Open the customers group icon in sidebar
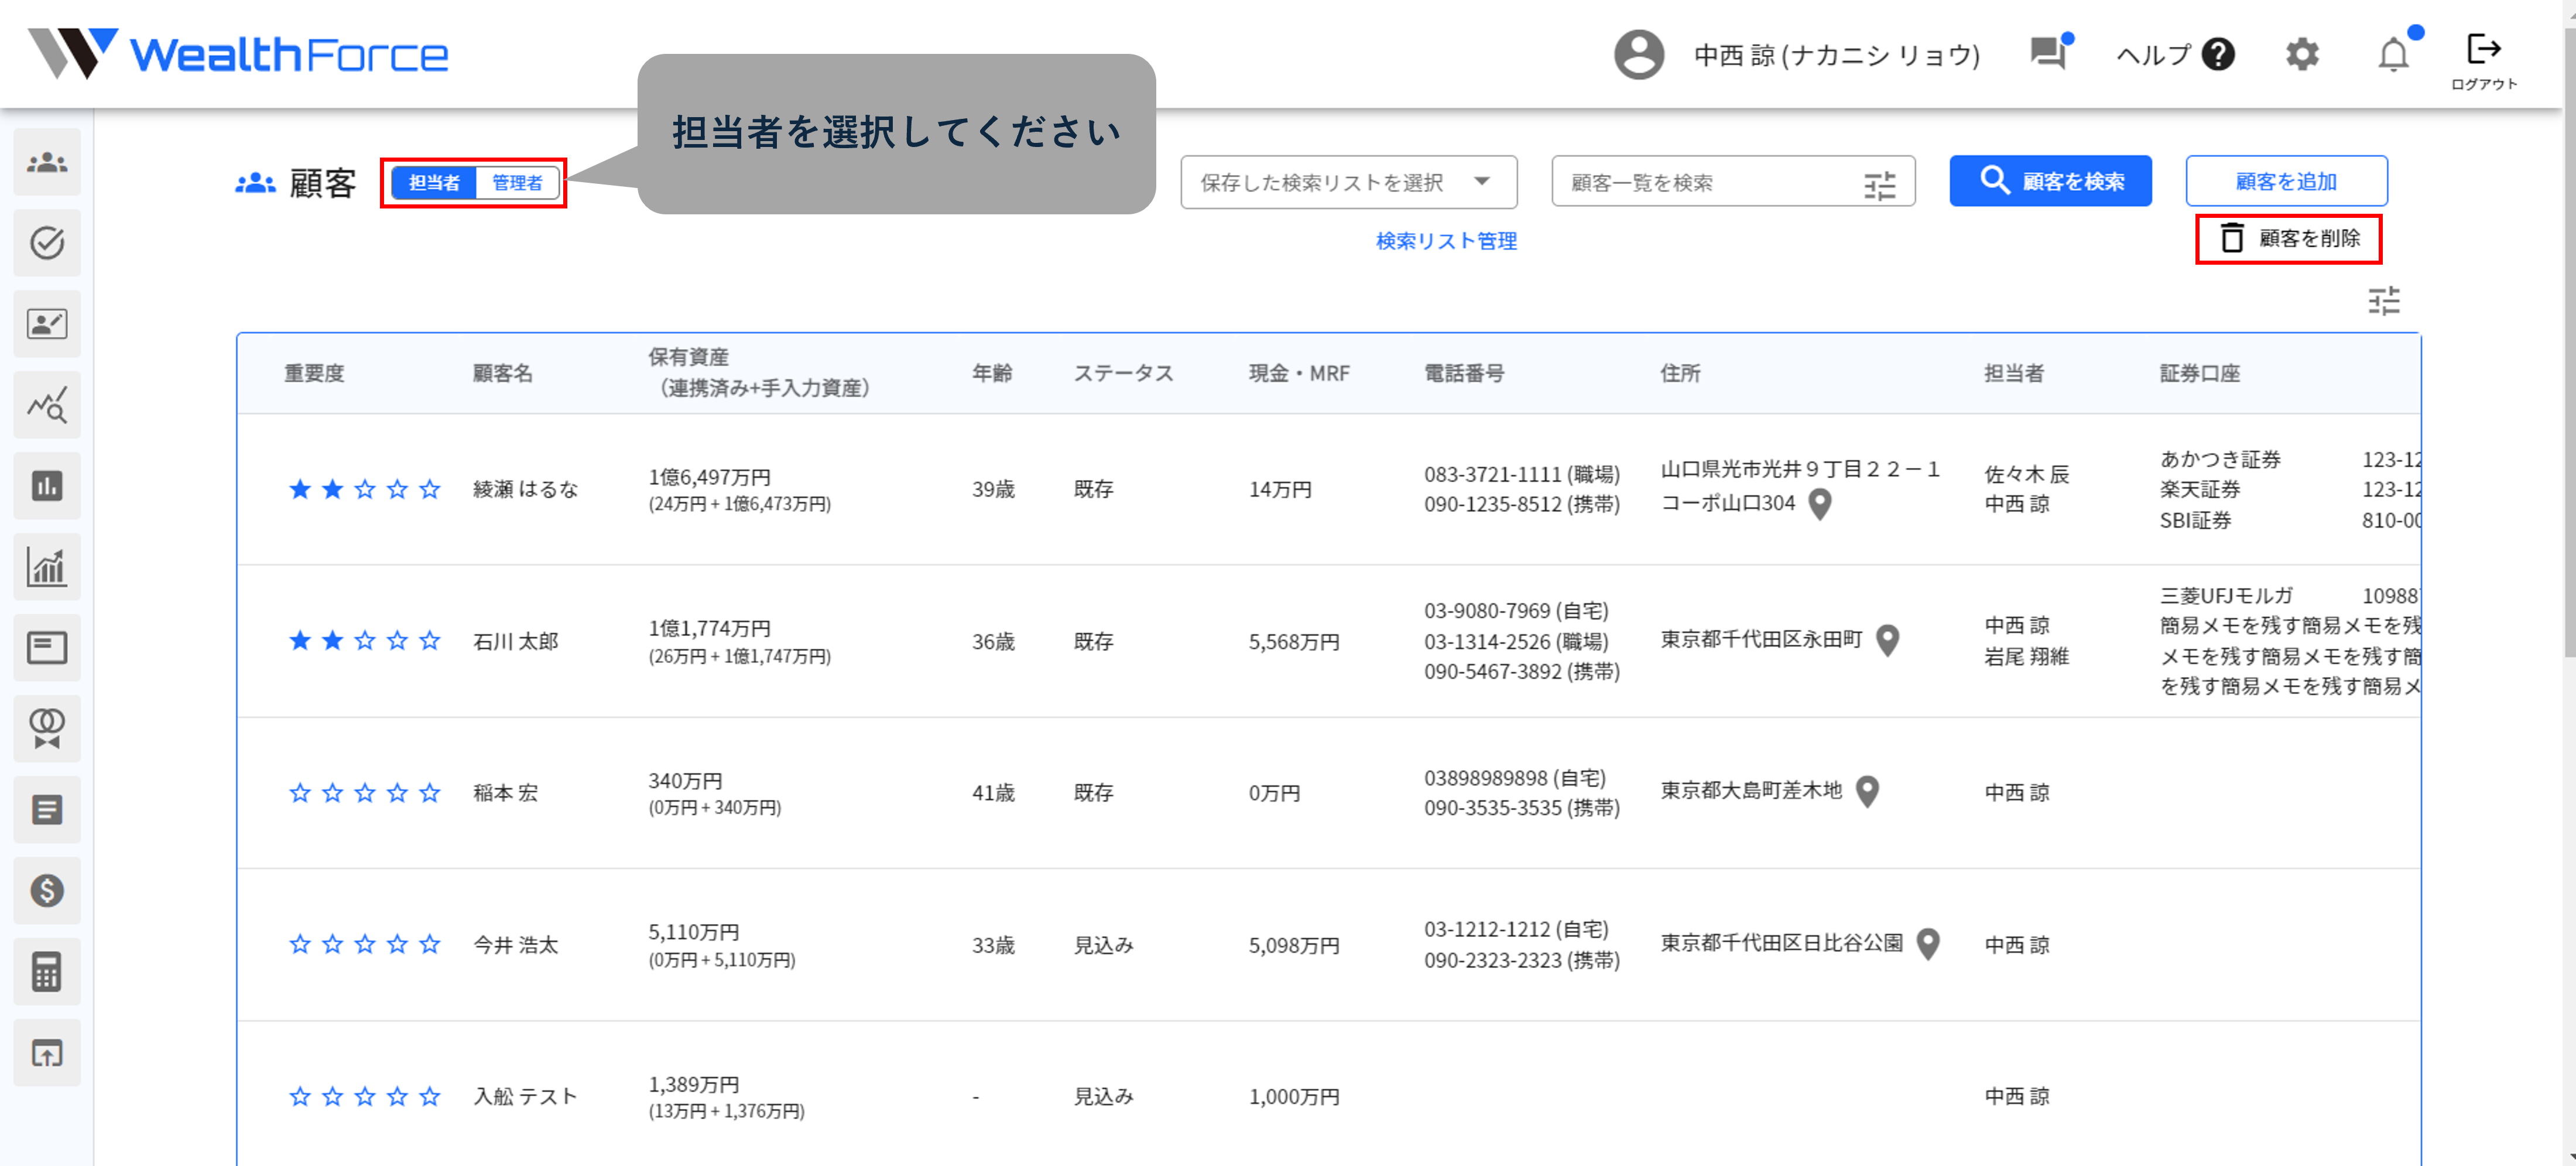2576x1166 pixels. [46, 162]
